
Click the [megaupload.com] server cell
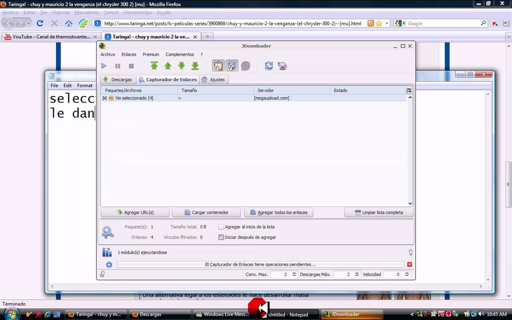(272, 98)
